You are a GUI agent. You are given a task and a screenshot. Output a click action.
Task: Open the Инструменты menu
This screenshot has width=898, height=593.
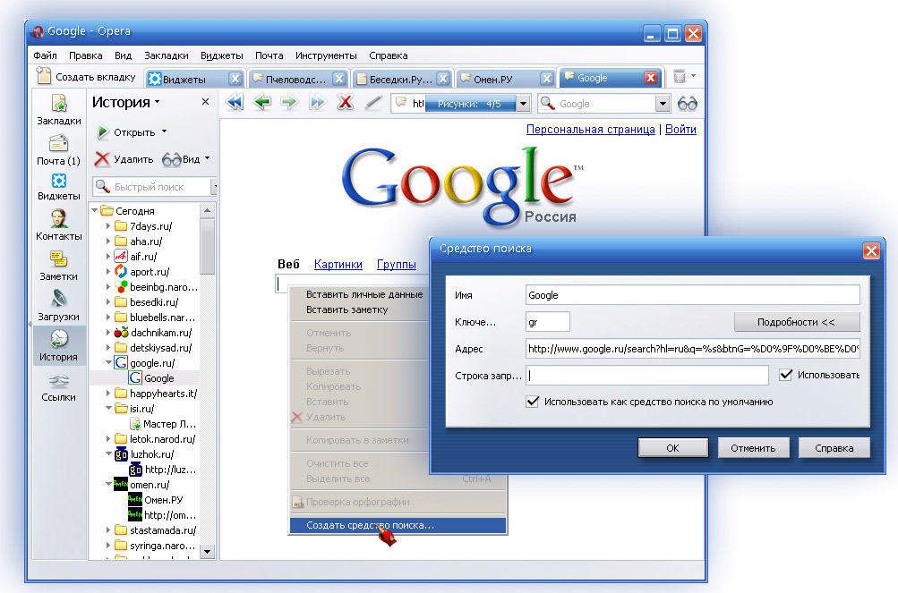tap(326, 55)
